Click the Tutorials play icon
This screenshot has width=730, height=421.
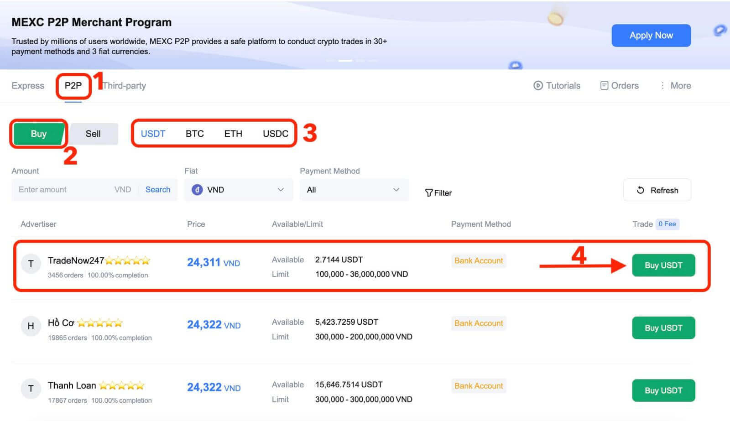538,86
